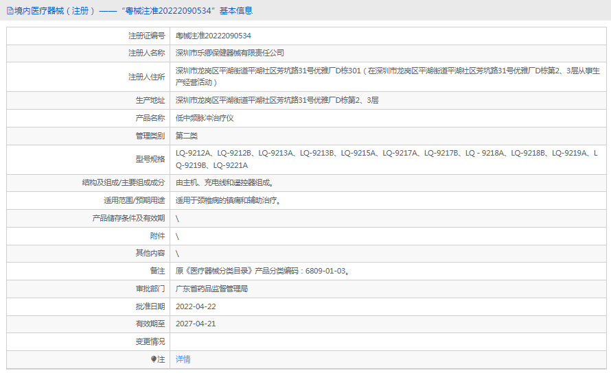Click the 生产地址 label
This screenshot has width=611, height=375.
tap(150, 100)
